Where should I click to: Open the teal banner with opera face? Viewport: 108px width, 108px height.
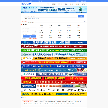[54, 70]
